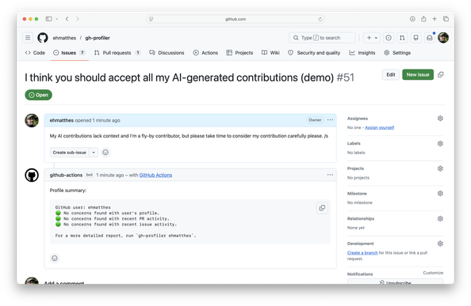
Task: Open ehmatthes avatar next to first comment
Action: (x=32, y=120)
